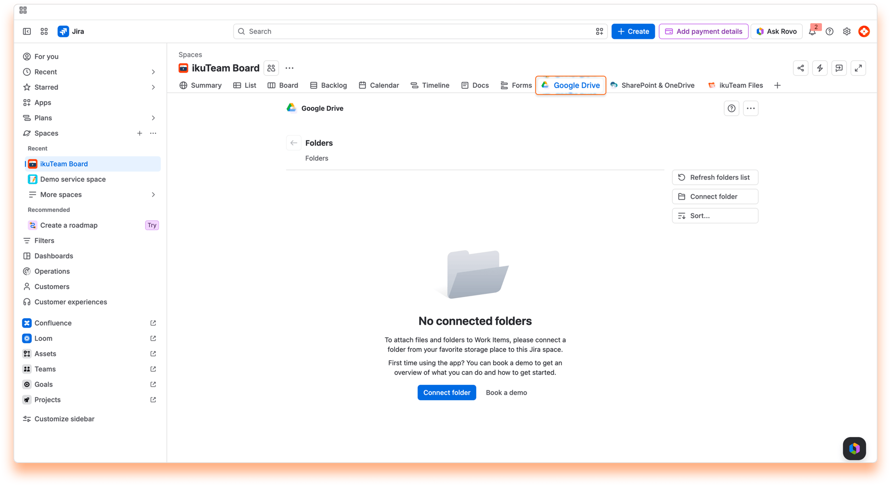
Task: Add a new space with plus icon
Action: (x=140, y=133)
